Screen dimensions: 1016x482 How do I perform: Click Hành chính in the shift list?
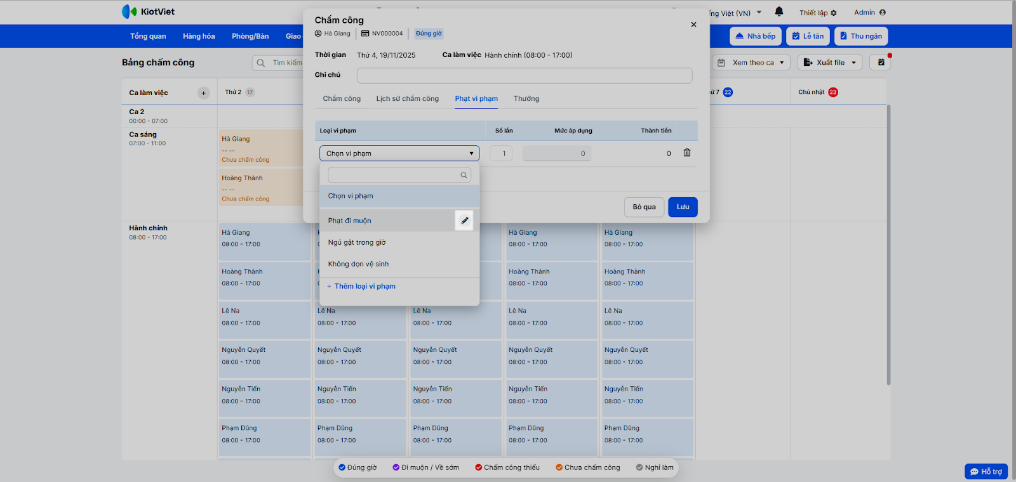point(148,228)
